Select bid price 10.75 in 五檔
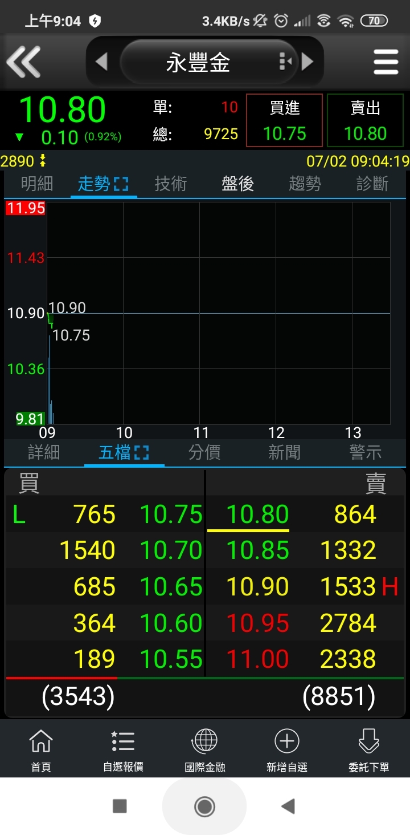Screen dimensions: 410x835 tap(171, 514)
